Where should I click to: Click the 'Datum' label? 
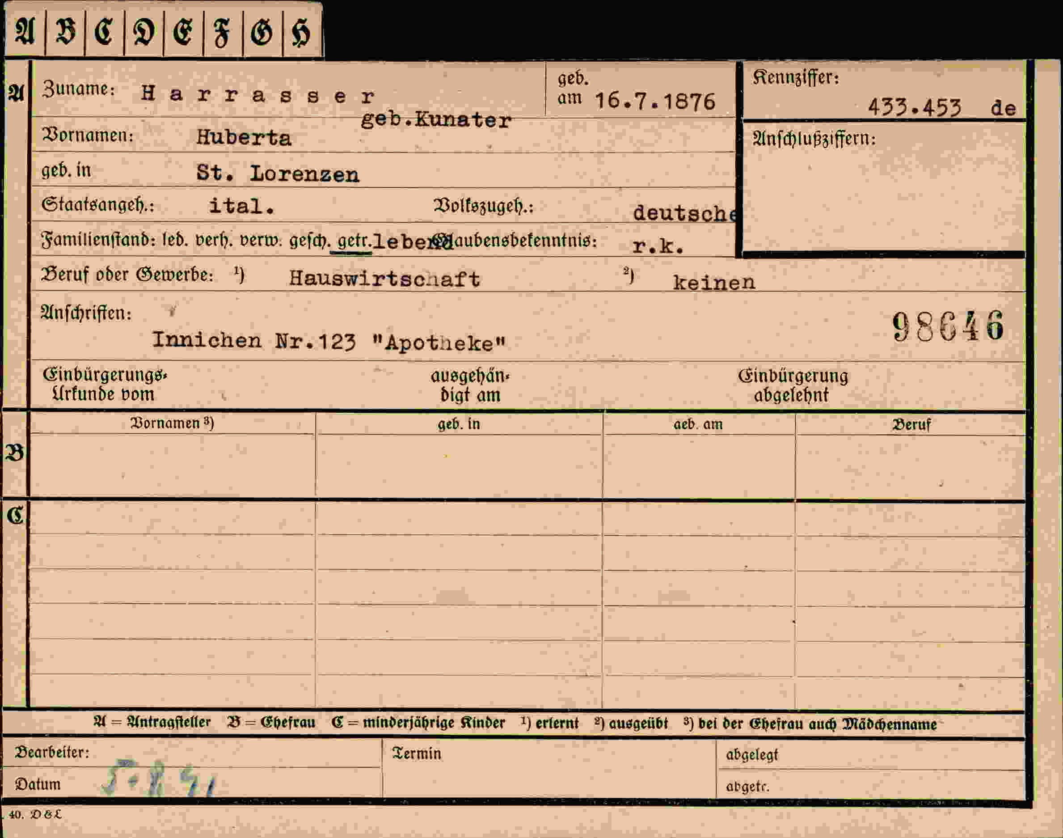38,784
